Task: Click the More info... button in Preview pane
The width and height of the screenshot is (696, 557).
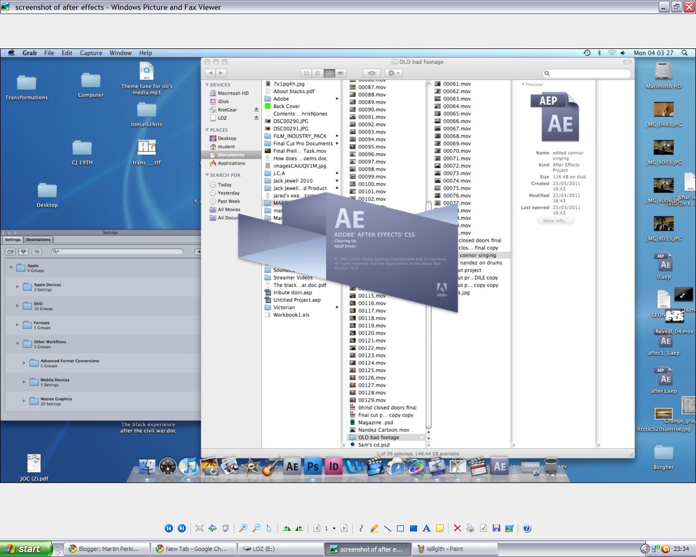Action: (x=556, y=221)
